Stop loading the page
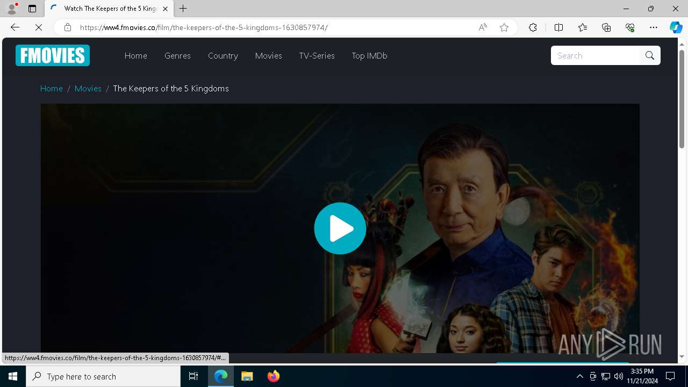Image resolution: width=688 pixels, height=387 pixels. tap(39, 27)
